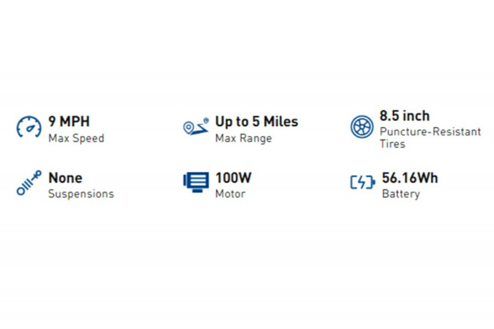This screenshot has height=329, width=494.
Task: Select the '56.16Wh' battery capacity
Action: pos(410,178)
